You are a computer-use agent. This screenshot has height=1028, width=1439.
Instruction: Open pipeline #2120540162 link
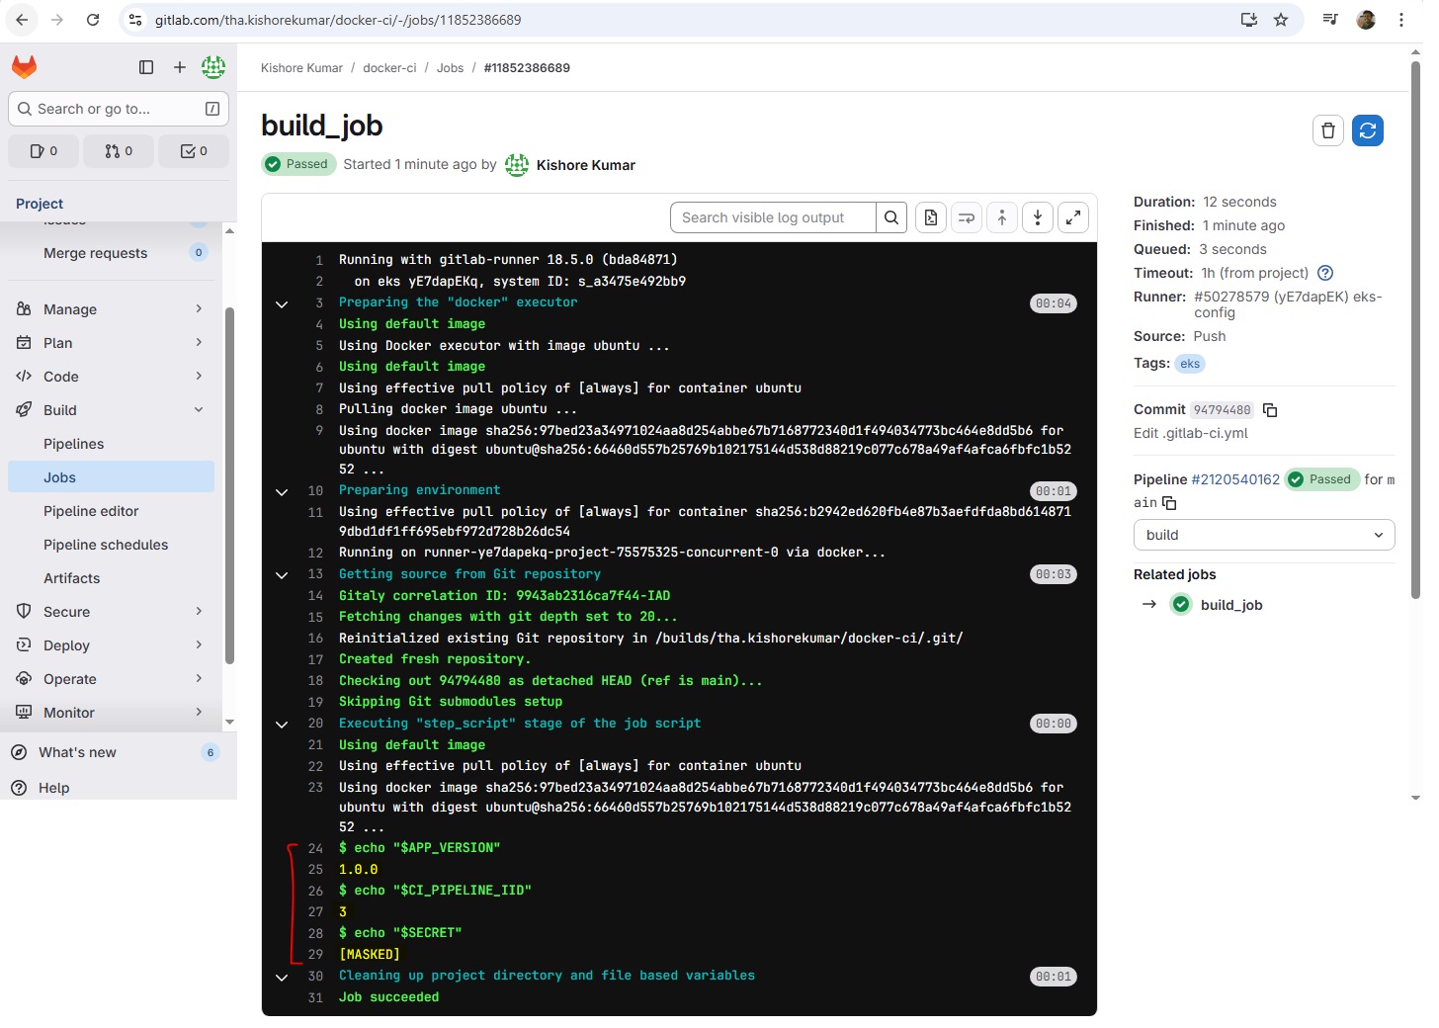click(1234, 479)
